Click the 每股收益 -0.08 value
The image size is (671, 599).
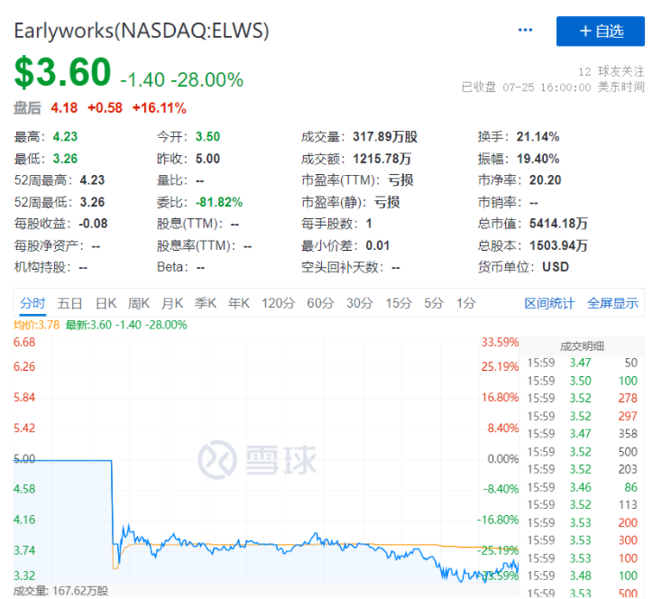point(93,224)
